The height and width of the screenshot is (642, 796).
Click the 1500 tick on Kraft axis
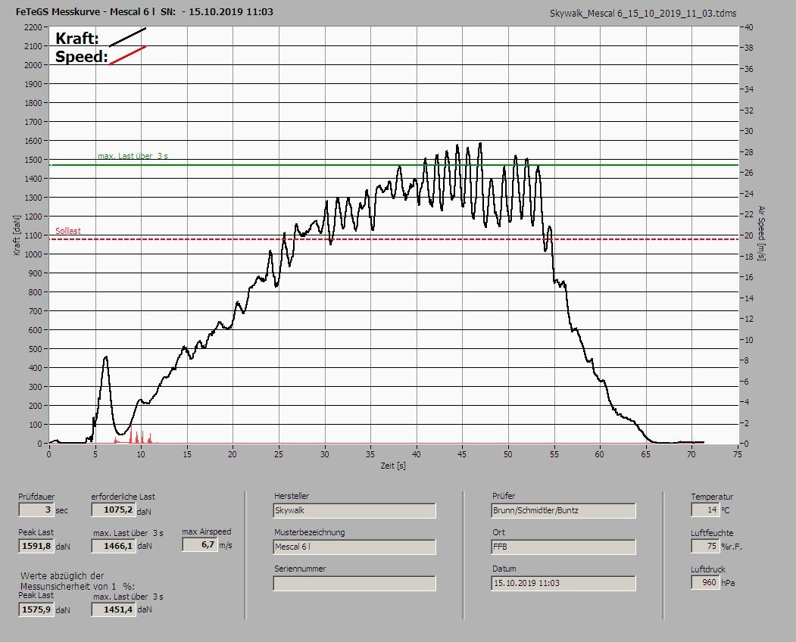33,160
